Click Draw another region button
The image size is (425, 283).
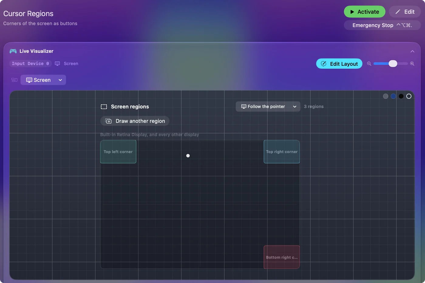pos(135,121)
